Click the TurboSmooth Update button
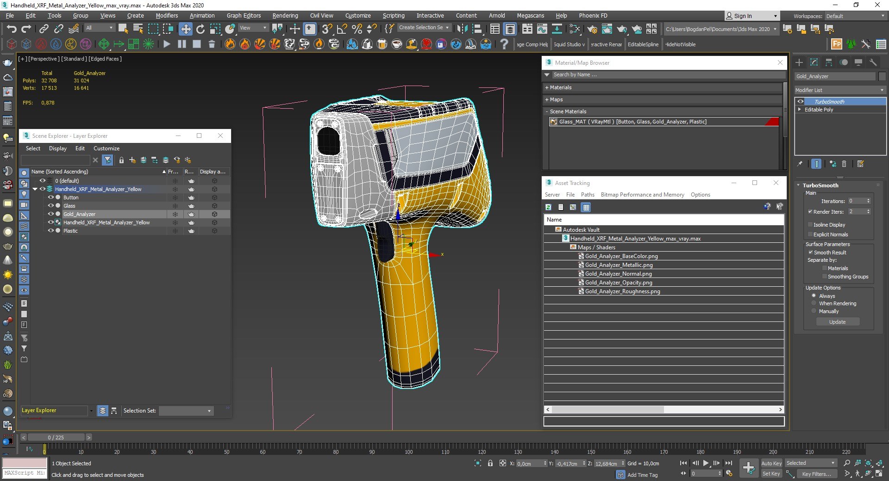 coord(838,322)
